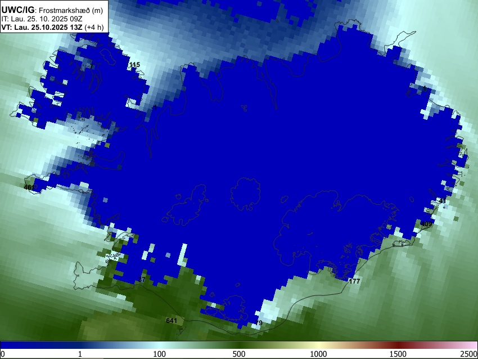
Task: Click the pale yellow section of the color bar
Action: (x=318, y=345)
